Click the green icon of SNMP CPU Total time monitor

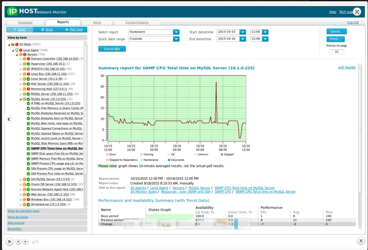pyautogui.click(x=28, y=149)
